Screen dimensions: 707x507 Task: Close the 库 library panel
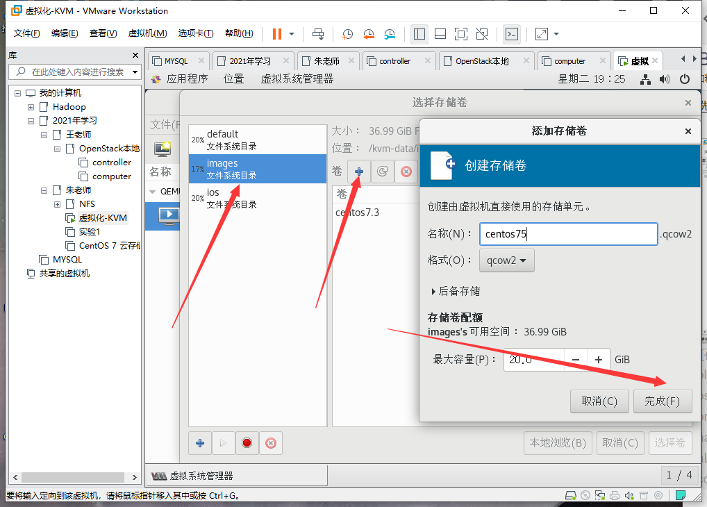tap(135, 55)
